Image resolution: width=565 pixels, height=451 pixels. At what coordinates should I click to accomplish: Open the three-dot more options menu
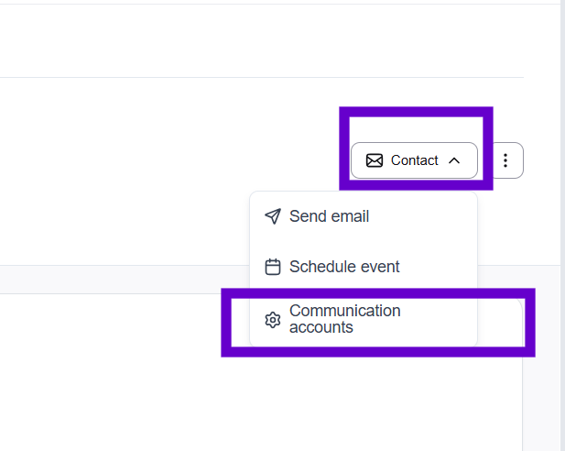tap(505, 160)
